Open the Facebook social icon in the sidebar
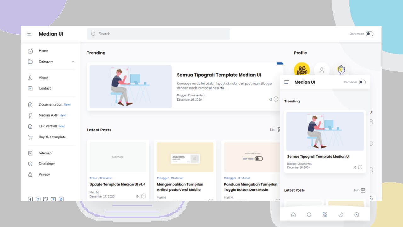The image size is (403, 227). (30, 199)
